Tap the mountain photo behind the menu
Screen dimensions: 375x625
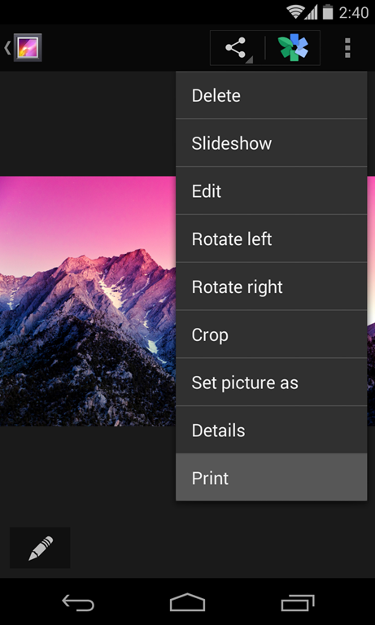(88, 301)
